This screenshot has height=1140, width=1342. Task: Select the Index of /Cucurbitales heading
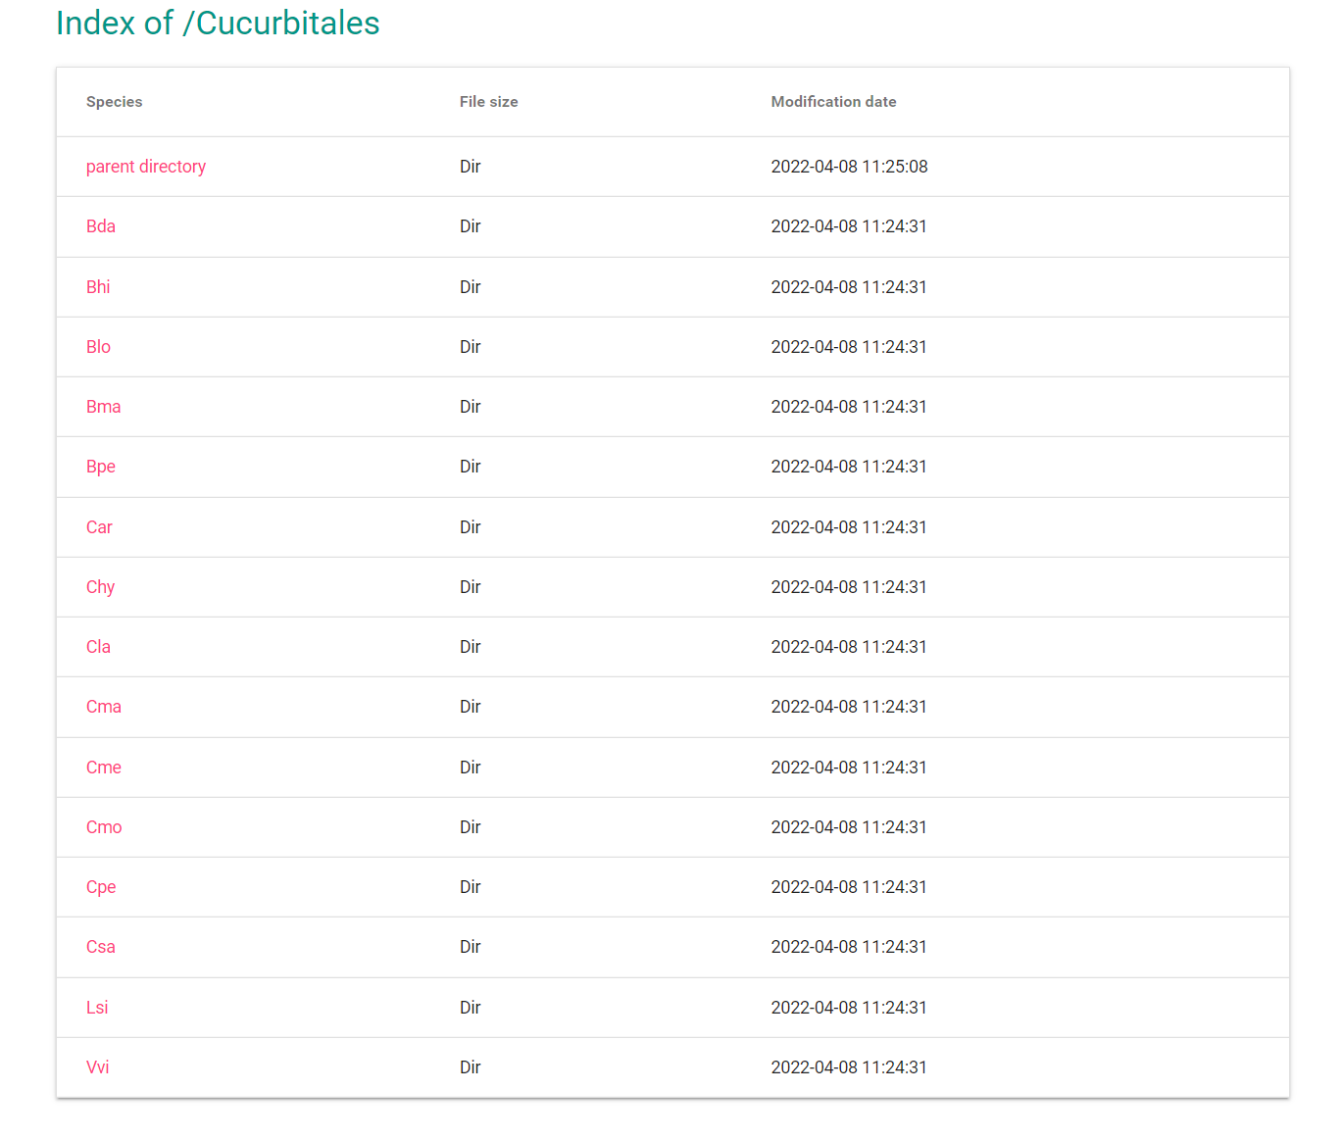coord(218,23)
